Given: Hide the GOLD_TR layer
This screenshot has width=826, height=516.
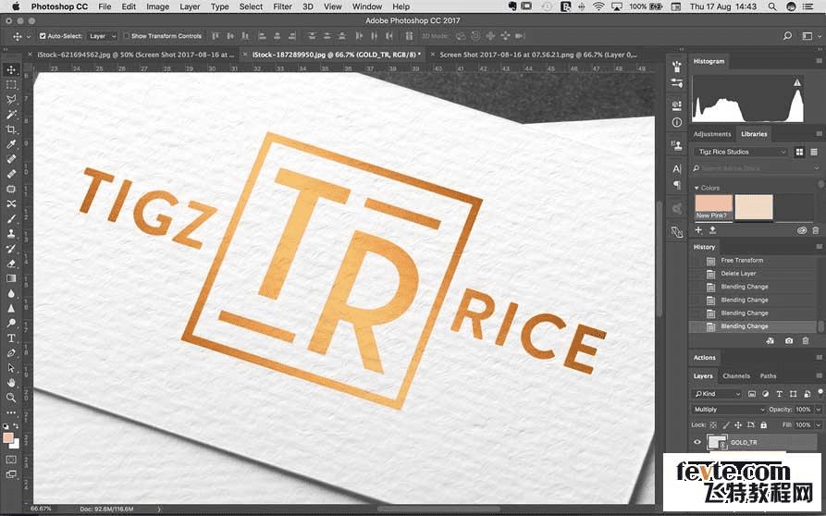Looking at the screenshot, I should point(697,442).
